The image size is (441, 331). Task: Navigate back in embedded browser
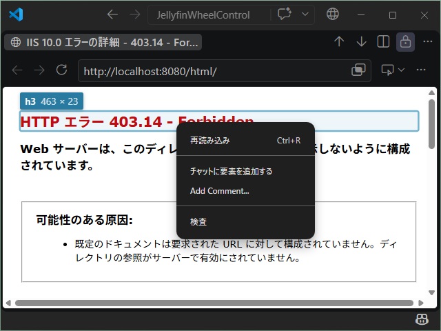(17, 70)
